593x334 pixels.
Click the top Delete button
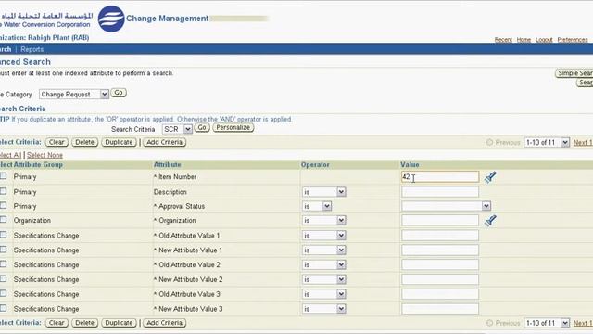point(84,142)
